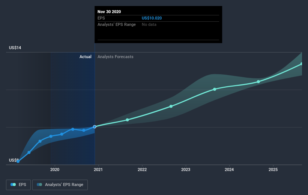The width and height of the screenshot is (308, 195).
Task: Toggle the Analysts' EPS Range legend button
Action: coord(60,184)
